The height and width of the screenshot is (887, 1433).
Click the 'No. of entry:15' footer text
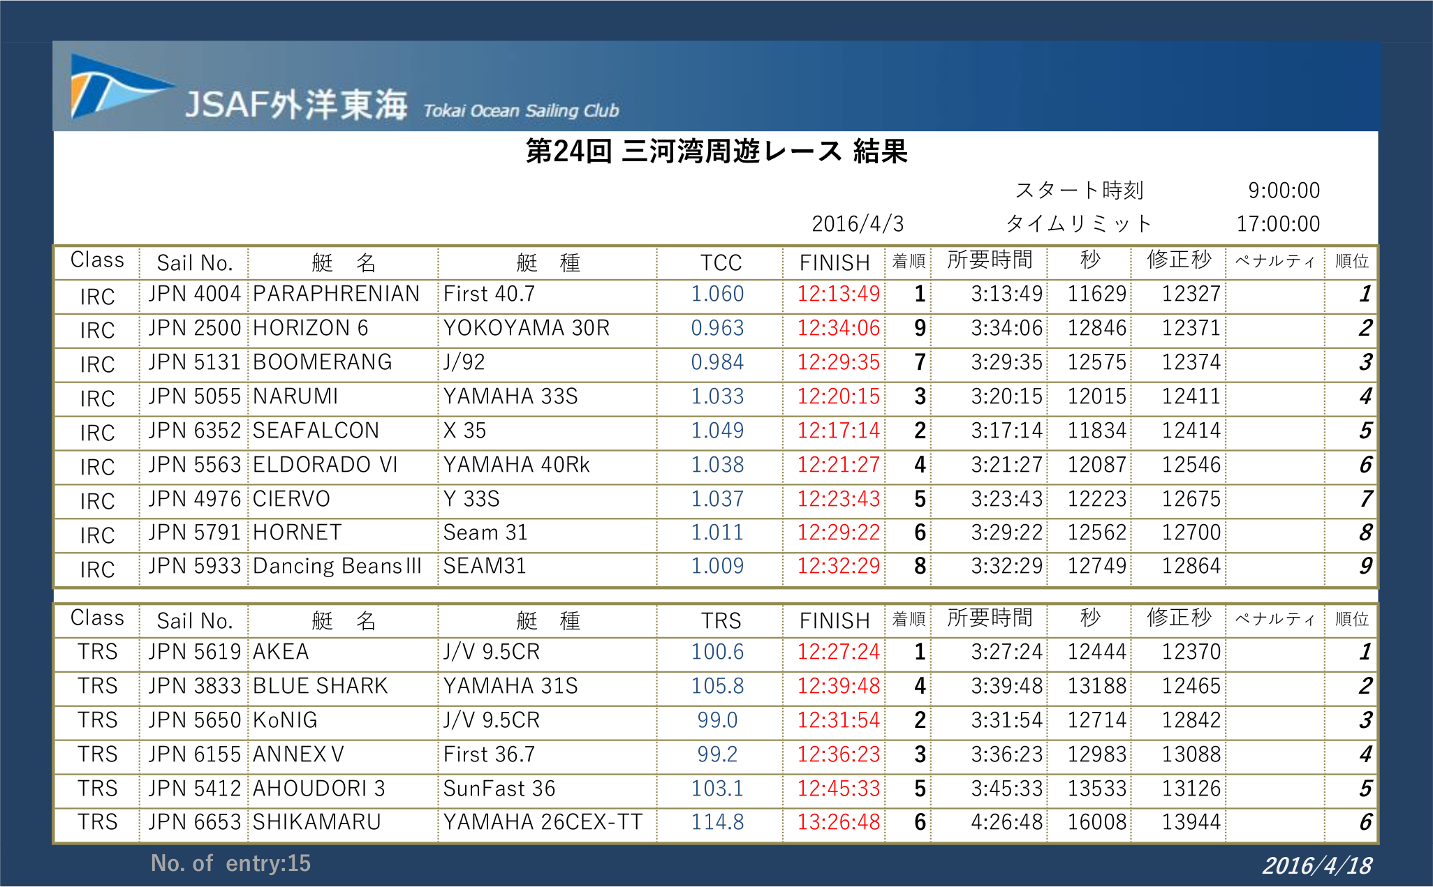[x=230, y=863]
